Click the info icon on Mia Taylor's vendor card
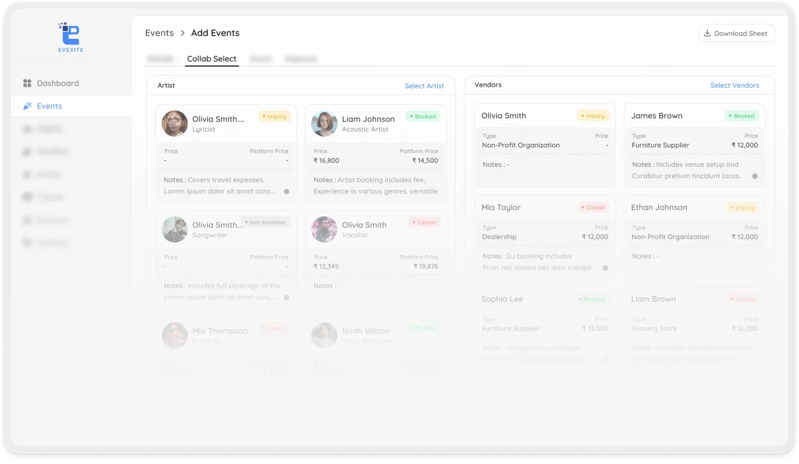The image size is (799, 464). 604,268
